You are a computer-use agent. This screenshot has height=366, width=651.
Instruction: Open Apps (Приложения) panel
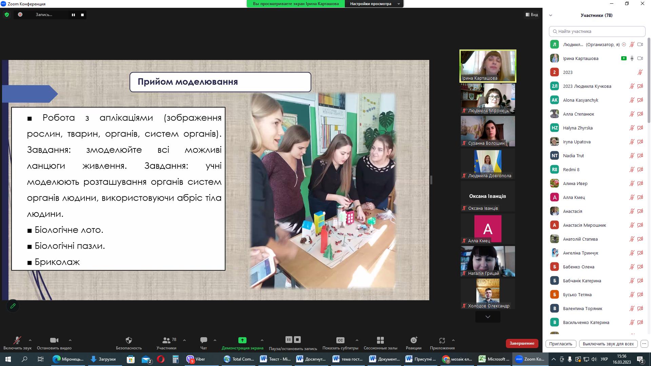(442, 340)
